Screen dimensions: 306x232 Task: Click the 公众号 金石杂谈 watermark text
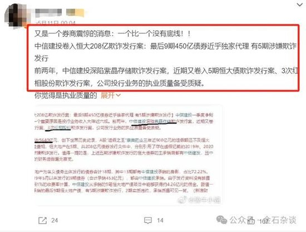(263, 220)
